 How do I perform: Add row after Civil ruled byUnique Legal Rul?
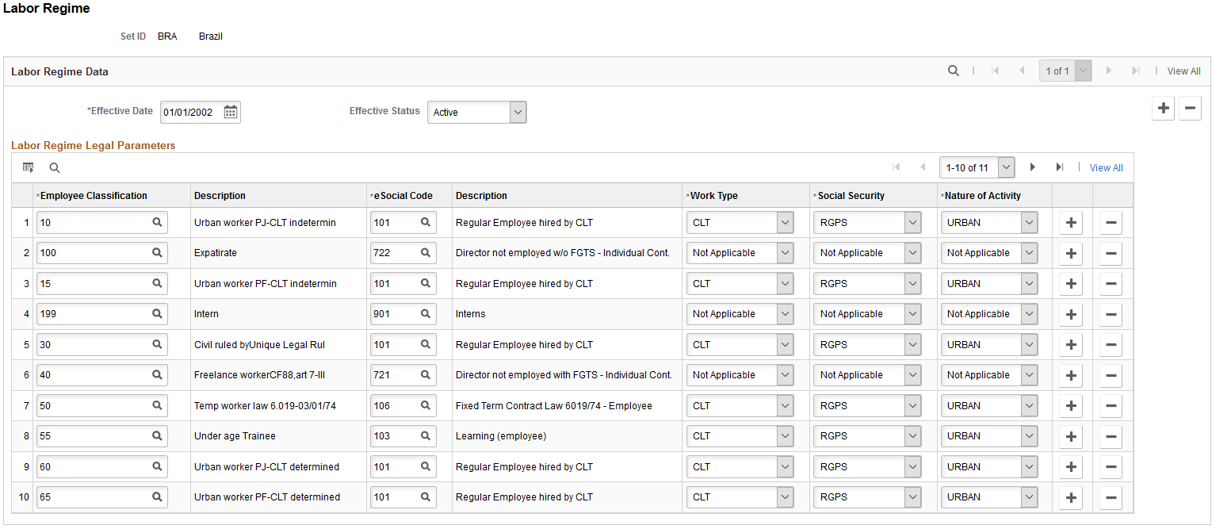click(x=1071, y=345)
